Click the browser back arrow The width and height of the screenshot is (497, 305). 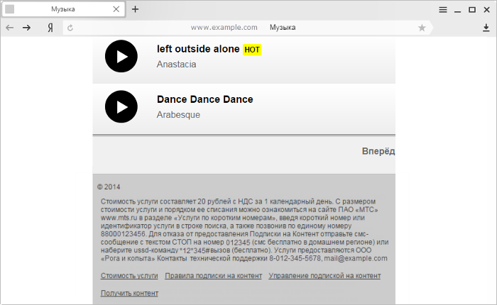(10, 28)
